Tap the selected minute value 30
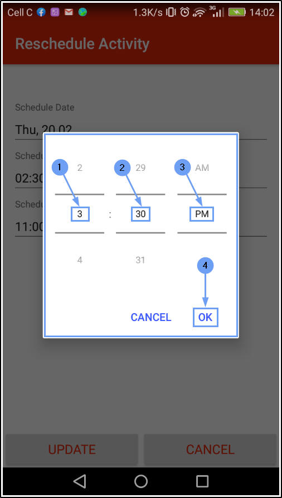 (x=140, y=214)
